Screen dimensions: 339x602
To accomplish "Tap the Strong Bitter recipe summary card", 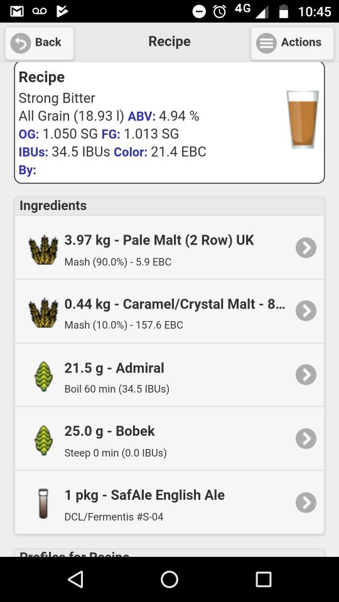I will click(169, 122).
